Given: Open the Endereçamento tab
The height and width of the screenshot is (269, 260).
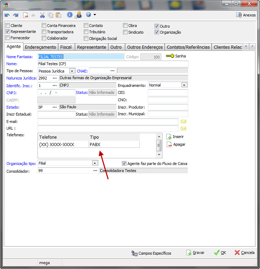Looking at the screenshot, I should [40, 47].
